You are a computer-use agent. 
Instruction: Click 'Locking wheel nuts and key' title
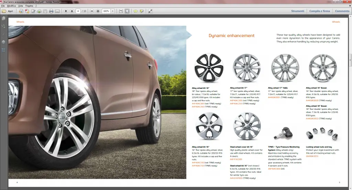(x=319, y=147)
